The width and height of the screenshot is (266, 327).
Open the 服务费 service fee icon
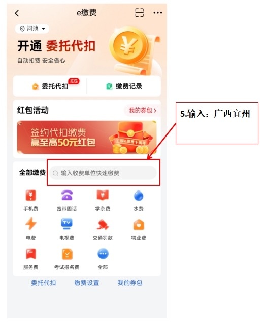tap(31, 259)
